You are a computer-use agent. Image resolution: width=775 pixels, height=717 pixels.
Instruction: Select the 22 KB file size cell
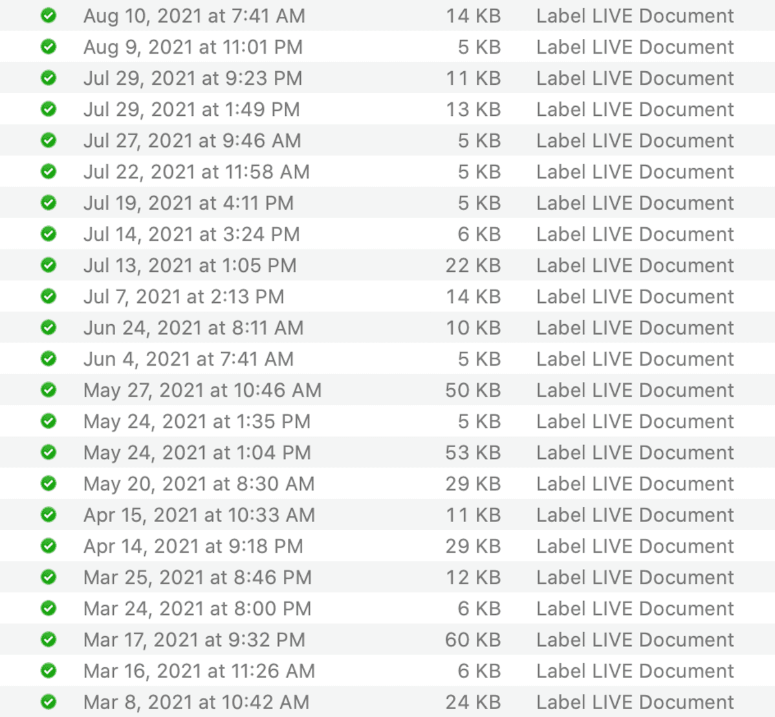(x=472, y=265)
